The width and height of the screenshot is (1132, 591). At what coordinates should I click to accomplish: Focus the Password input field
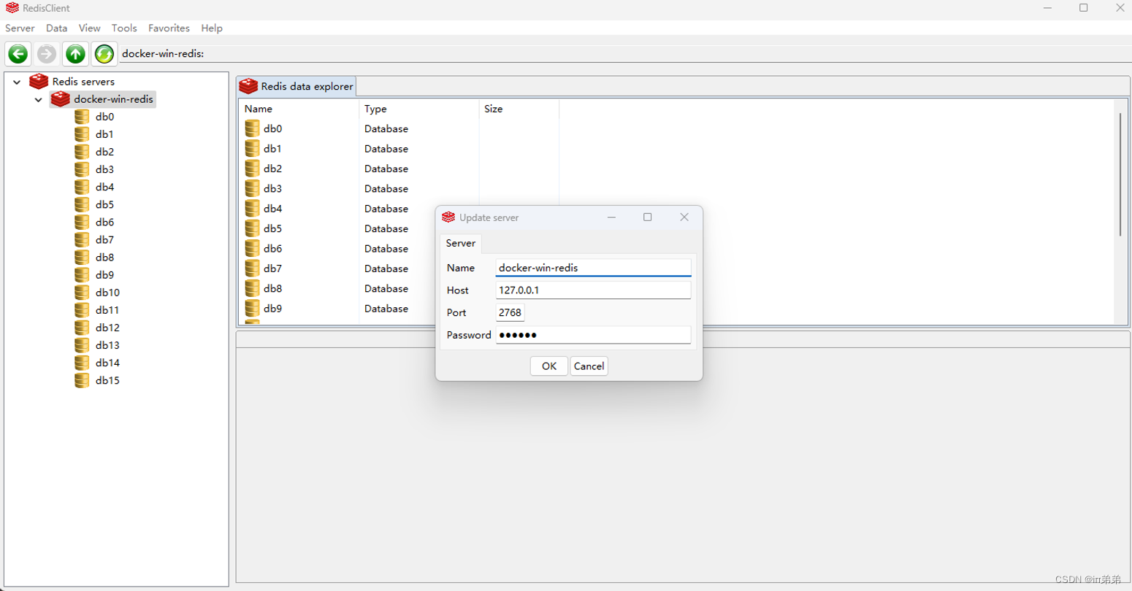[x=593, y=335]
